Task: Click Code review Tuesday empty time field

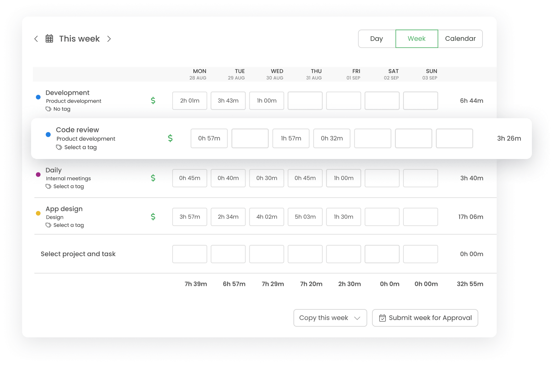Action: point(250,138)
